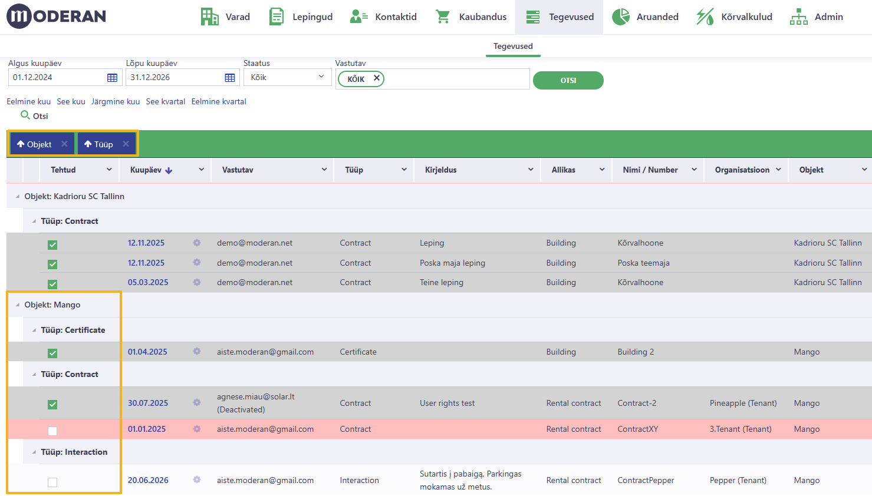Open the Kõrvalkulud percent drop icon
Viewport: 872px width, 496px height.
click(x=705, y=16)
